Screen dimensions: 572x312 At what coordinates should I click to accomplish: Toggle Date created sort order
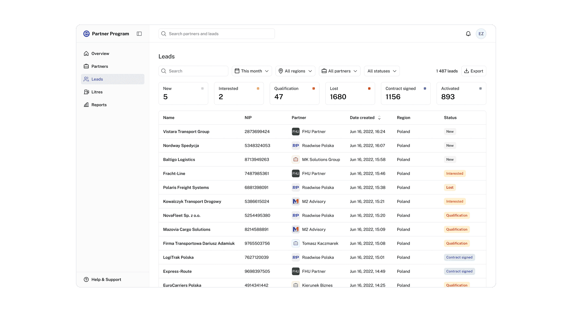tap(379, 118)
